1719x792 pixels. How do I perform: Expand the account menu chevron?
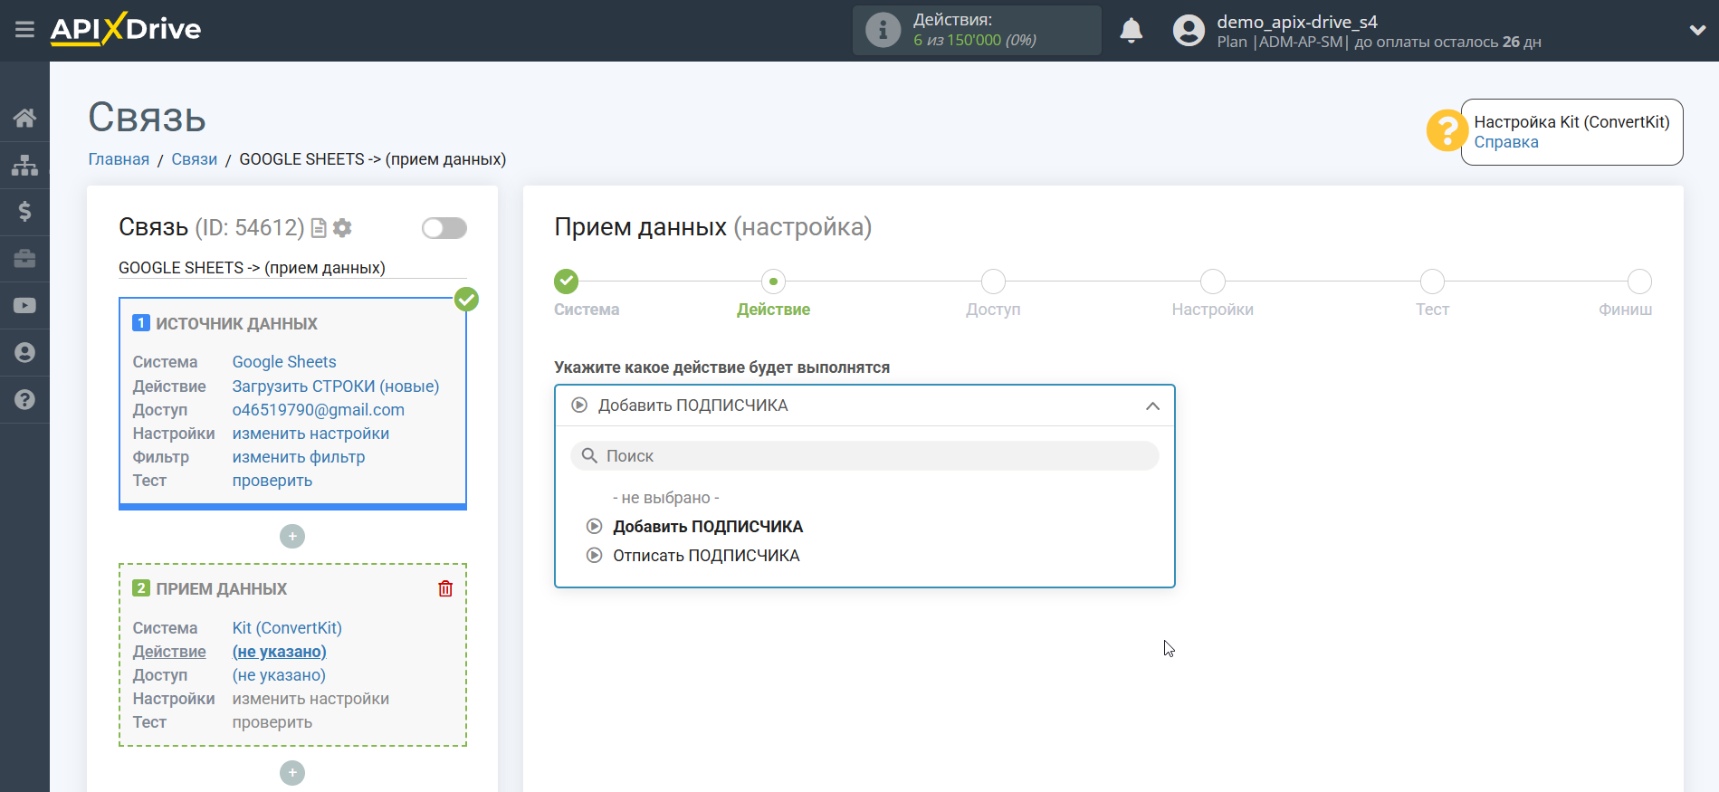pyautogui.click(x=1697, y=30)
